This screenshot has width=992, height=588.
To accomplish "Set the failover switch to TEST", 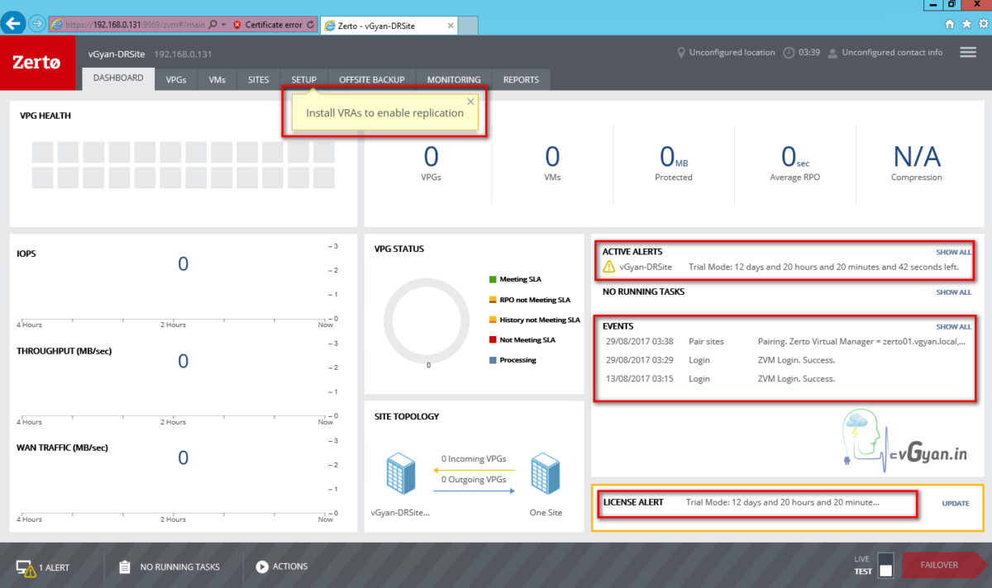I will [884, 570].
